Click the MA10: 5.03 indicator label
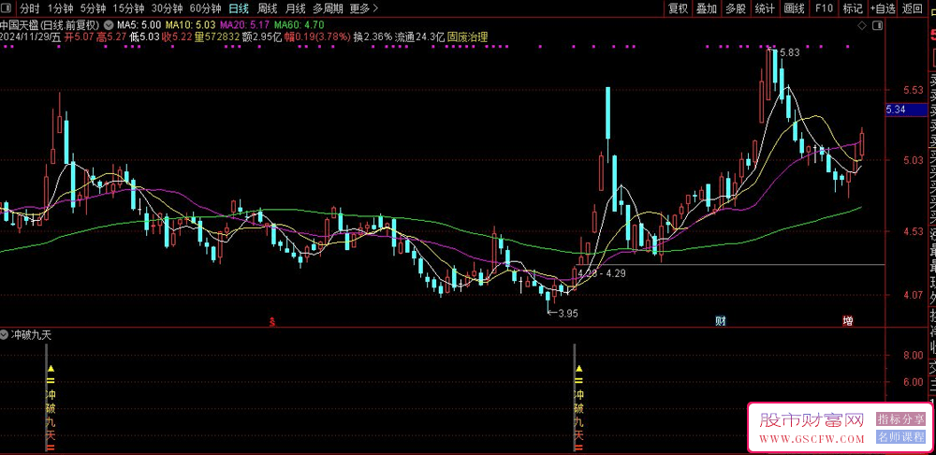Viewport: 936px width, 455px height. pyautogui.click(x=190, y=25)
